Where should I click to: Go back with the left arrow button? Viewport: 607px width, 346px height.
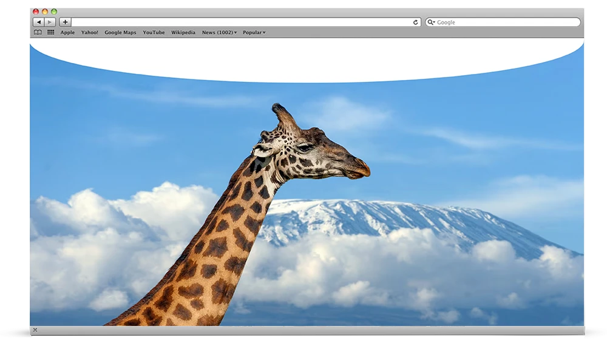(39, 22)
